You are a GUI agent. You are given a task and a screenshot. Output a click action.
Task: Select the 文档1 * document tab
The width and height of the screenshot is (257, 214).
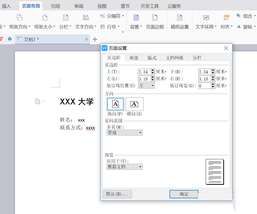52,39
